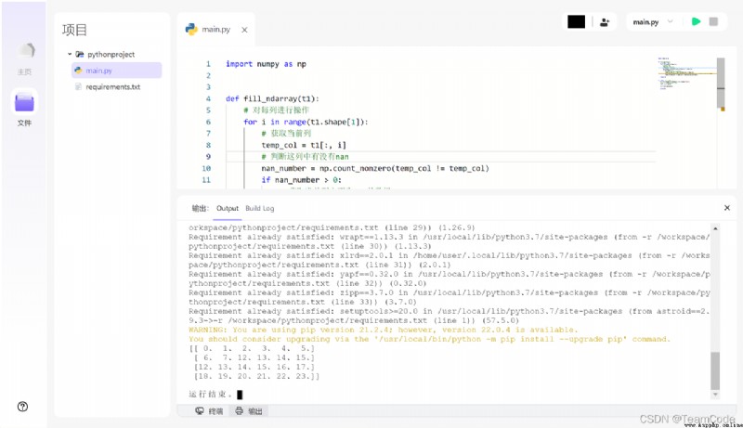743x428 pixels.
Task: Click the help question mark icon
Action: 22,407
